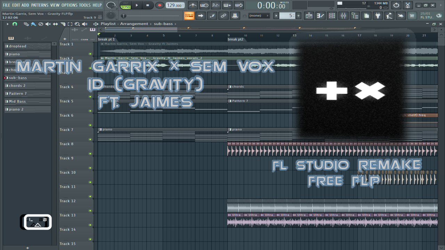Select the Mute tool in playlist

pos(48,24)
